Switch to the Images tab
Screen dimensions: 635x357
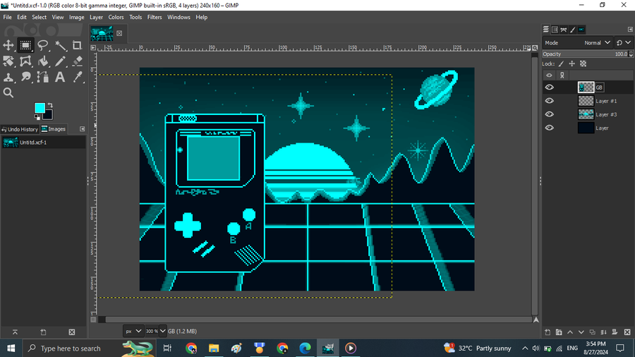(x=54, y=129)
